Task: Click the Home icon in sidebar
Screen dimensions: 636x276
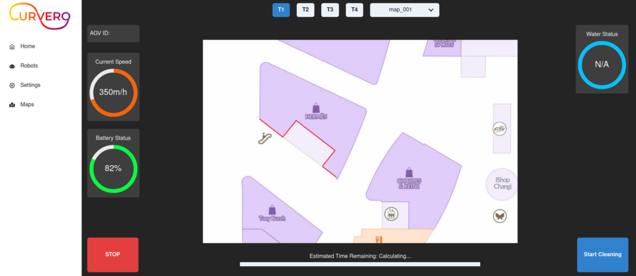Action: click(12, 47)
